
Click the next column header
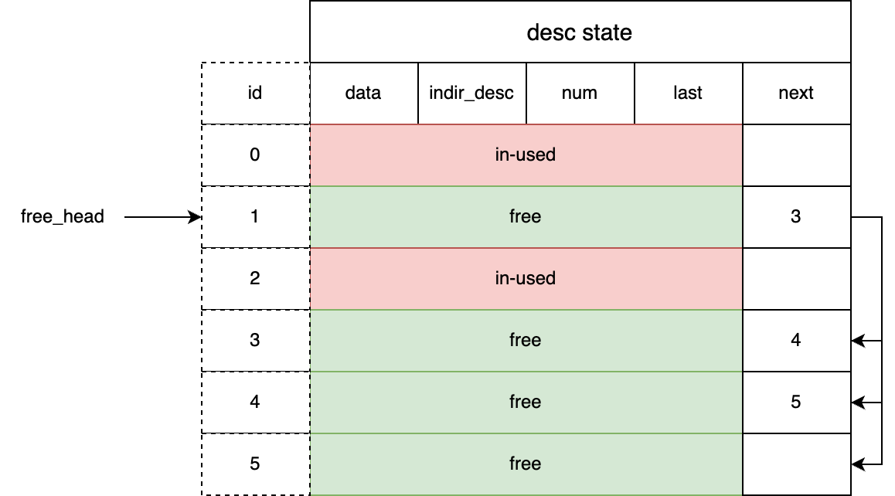point(797,93)
